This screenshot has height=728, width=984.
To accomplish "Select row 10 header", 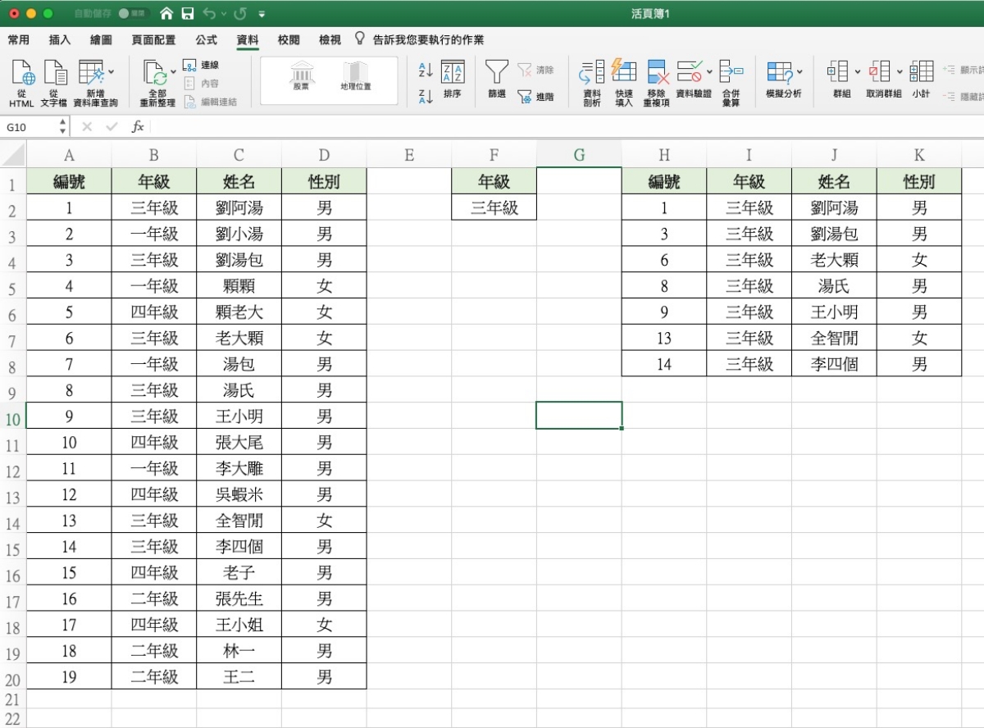I will coord(12,417).
